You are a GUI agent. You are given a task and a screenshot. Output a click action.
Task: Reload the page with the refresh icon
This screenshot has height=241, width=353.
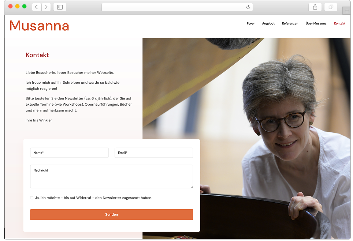point(248,7)
